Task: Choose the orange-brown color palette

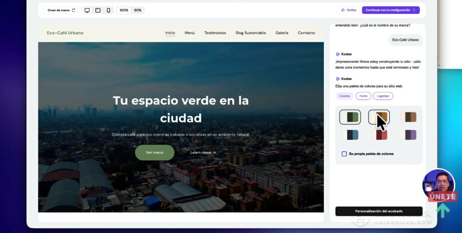Action: click(379, 117)
